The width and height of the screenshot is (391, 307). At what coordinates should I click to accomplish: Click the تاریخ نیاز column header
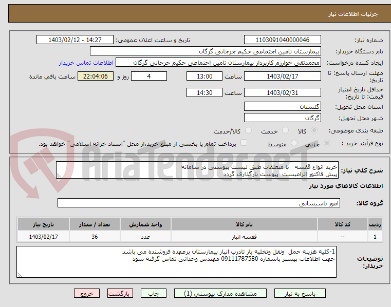[x=43, y=224]
